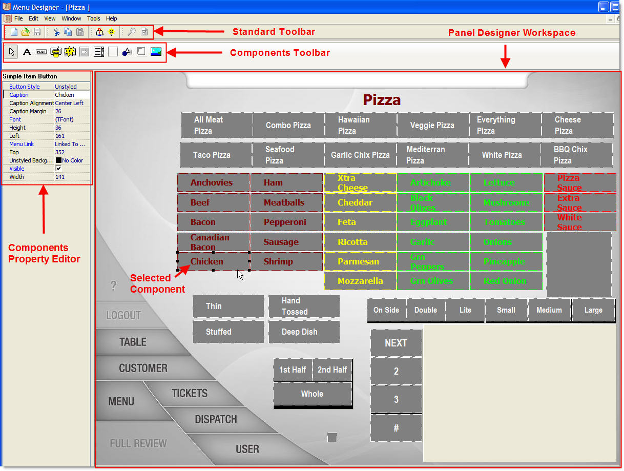624x471 pixels.
Task: Select the list box component icon
Action: pos(99,52)
